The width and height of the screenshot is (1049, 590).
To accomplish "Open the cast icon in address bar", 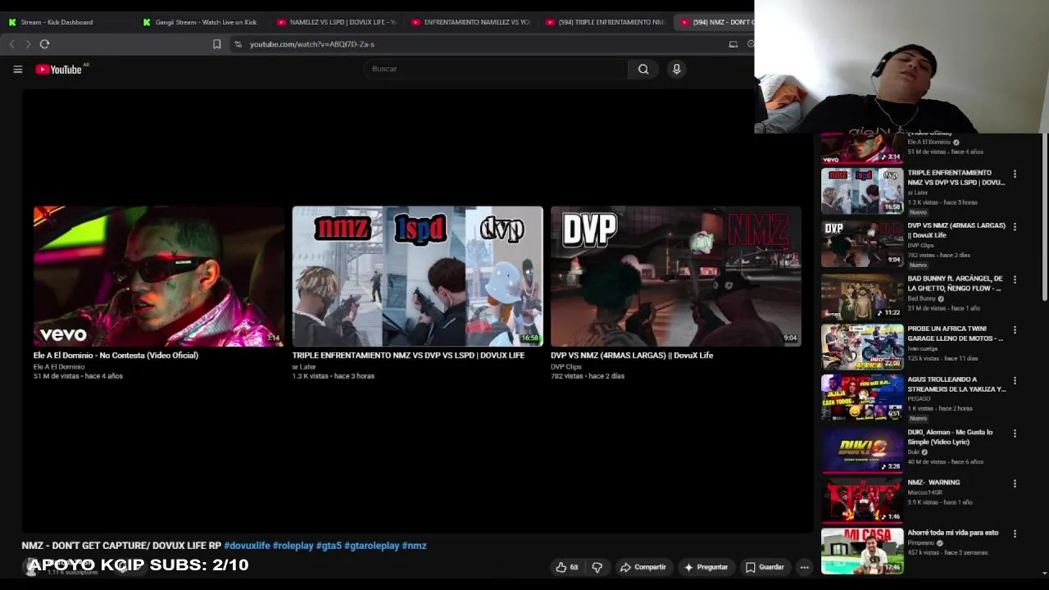I will click(733, 44).
